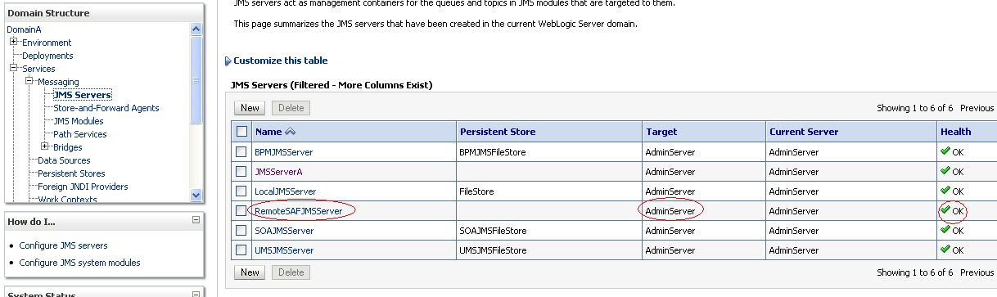The width and height of the screenshot is (997, 297).
Task: Collapse the Messaging tree node
Action: point(29,81)
